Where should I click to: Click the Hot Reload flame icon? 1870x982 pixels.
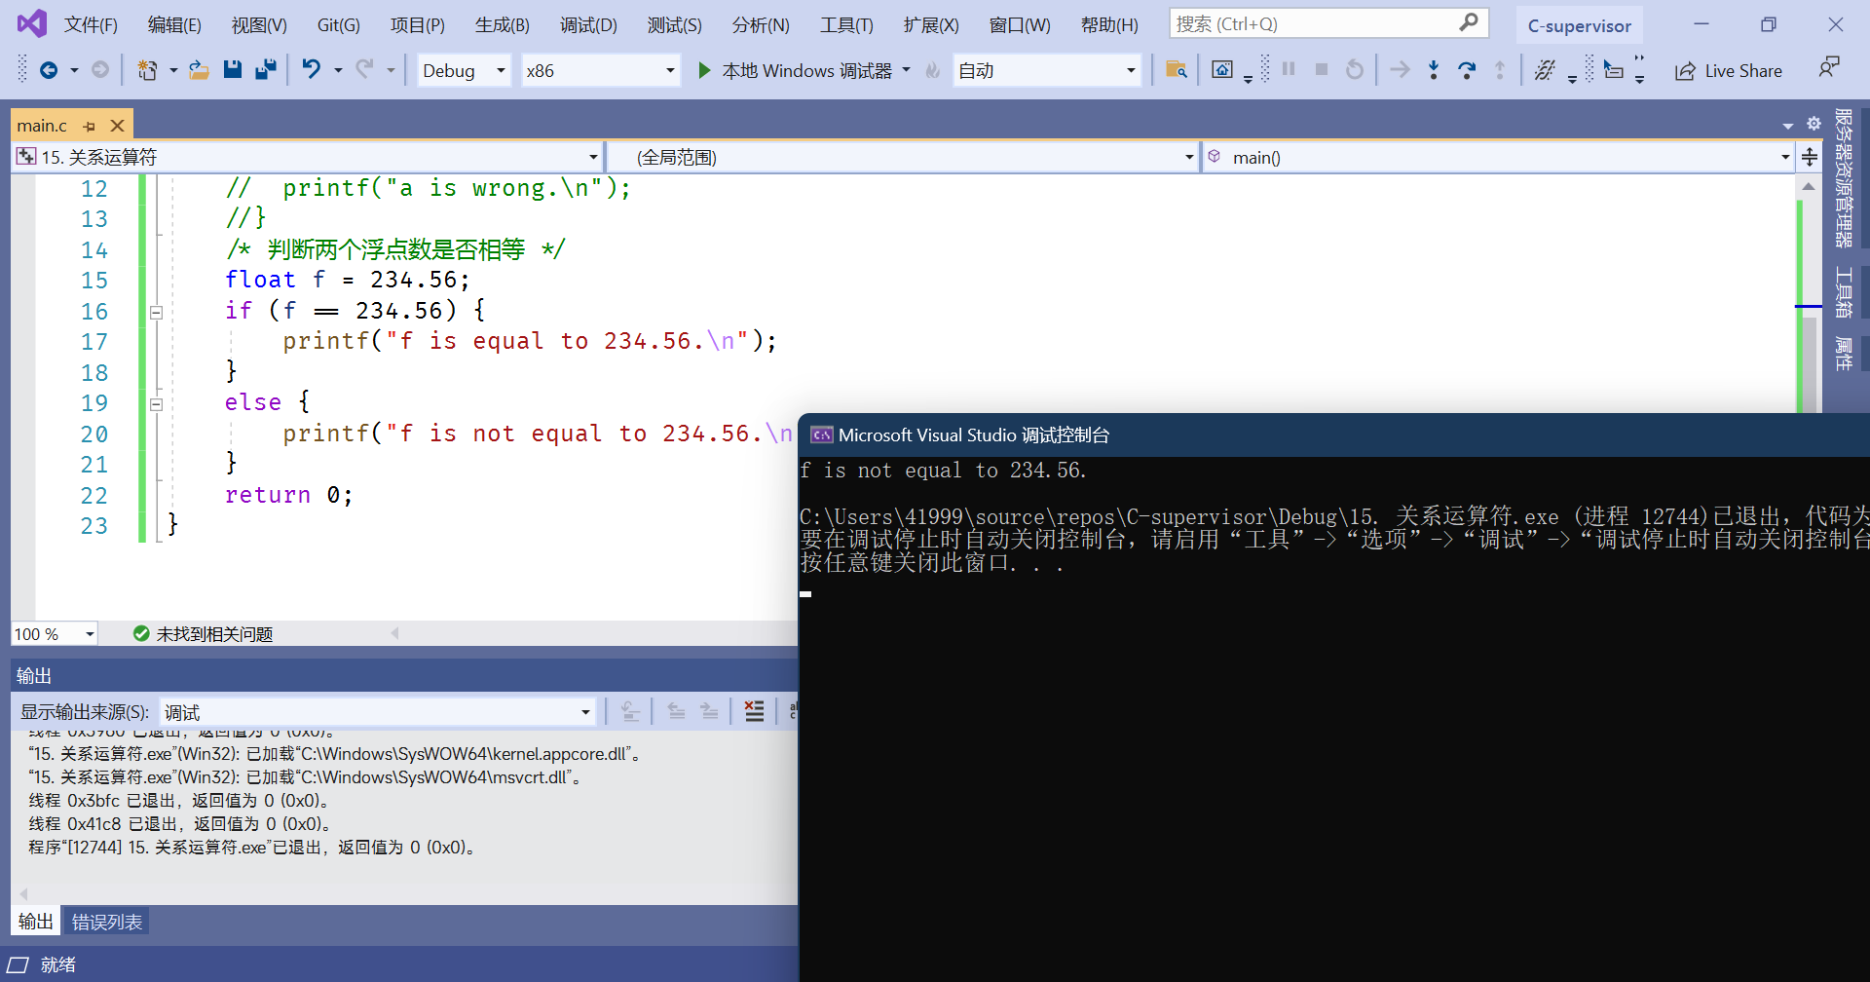pos(933,70)
